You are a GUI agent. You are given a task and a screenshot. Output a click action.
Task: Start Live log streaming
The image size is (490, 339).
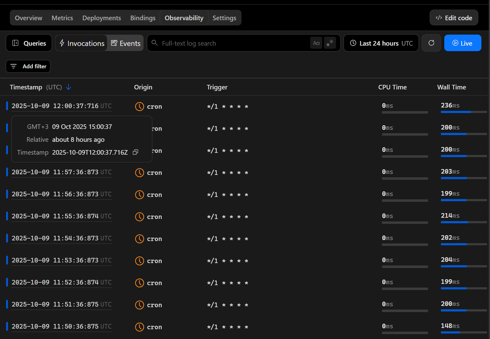(x=463, y=43)
